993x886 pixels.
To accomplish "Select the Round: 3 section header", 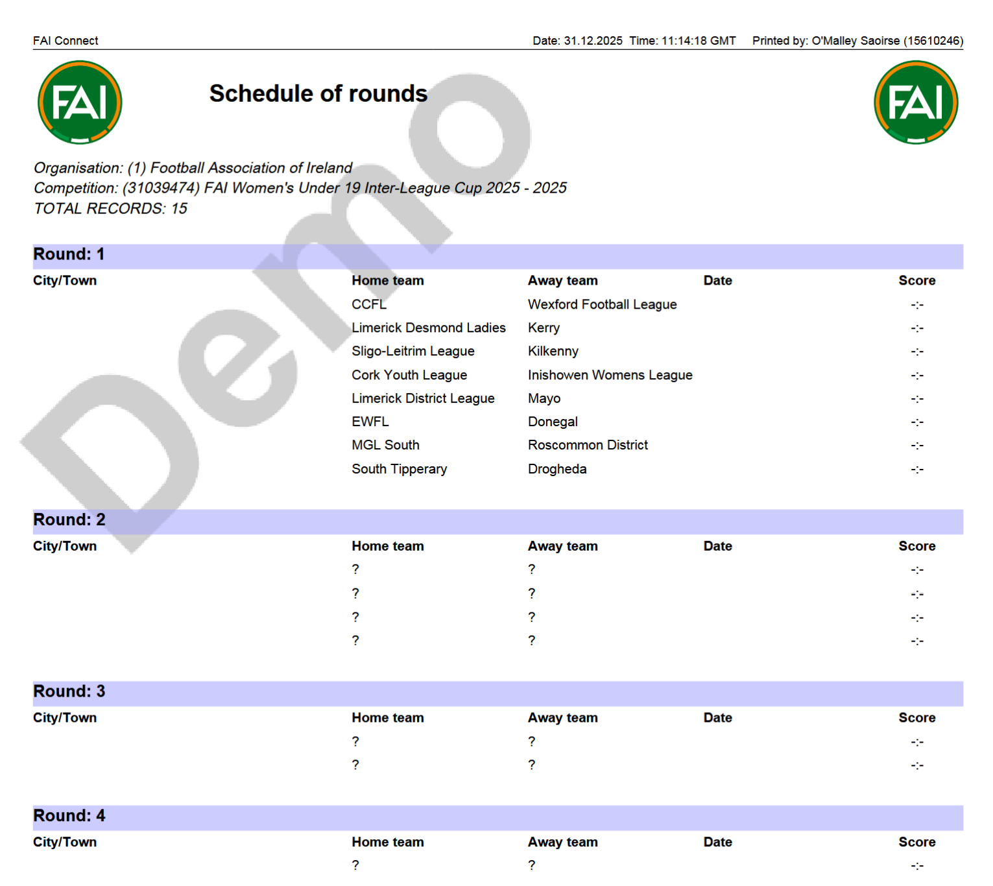I will click(69, 691).
